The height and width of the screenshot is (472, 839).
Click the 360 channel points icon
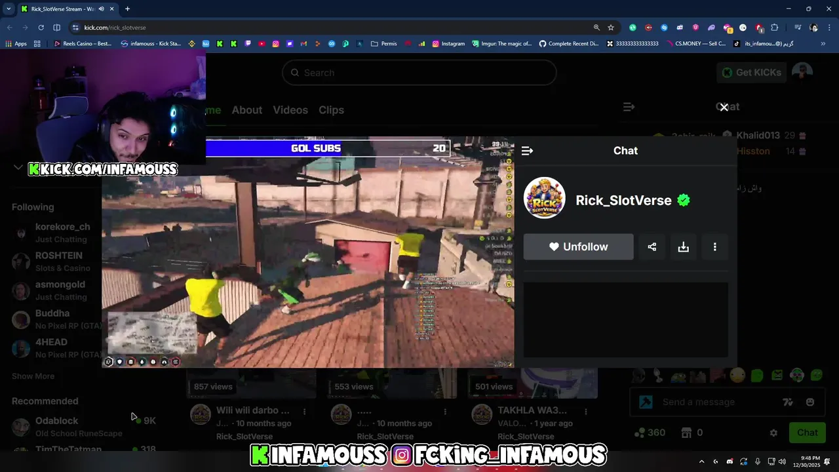coord(640,433)
